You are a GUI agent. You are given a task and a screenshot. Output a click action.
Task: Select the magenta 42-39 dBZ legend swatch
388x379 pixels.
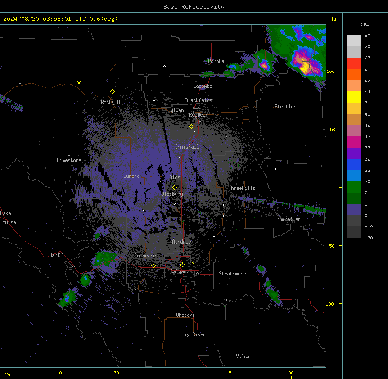tap(354, 142)
